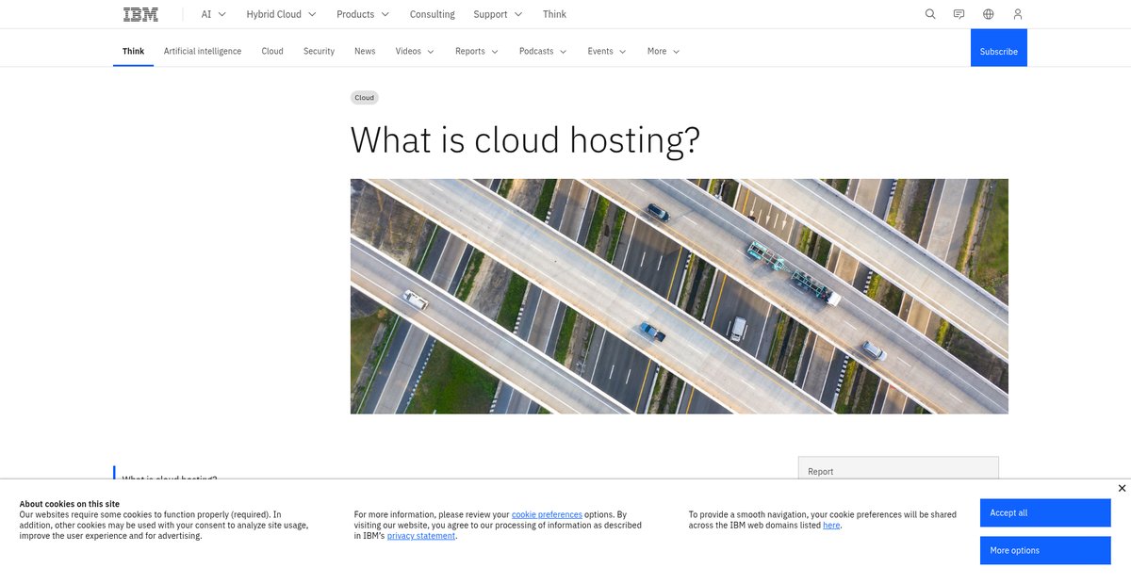Image resolution: width=1131 pixels, height=584 pixels.
Task: Open the 'here' IBM domains link
Action: click(x=831, y=525)
